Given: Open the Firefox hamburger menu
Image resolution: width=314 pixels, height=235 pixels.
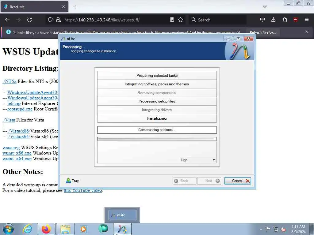Looking at the screenshot, I should pos(306,20).
